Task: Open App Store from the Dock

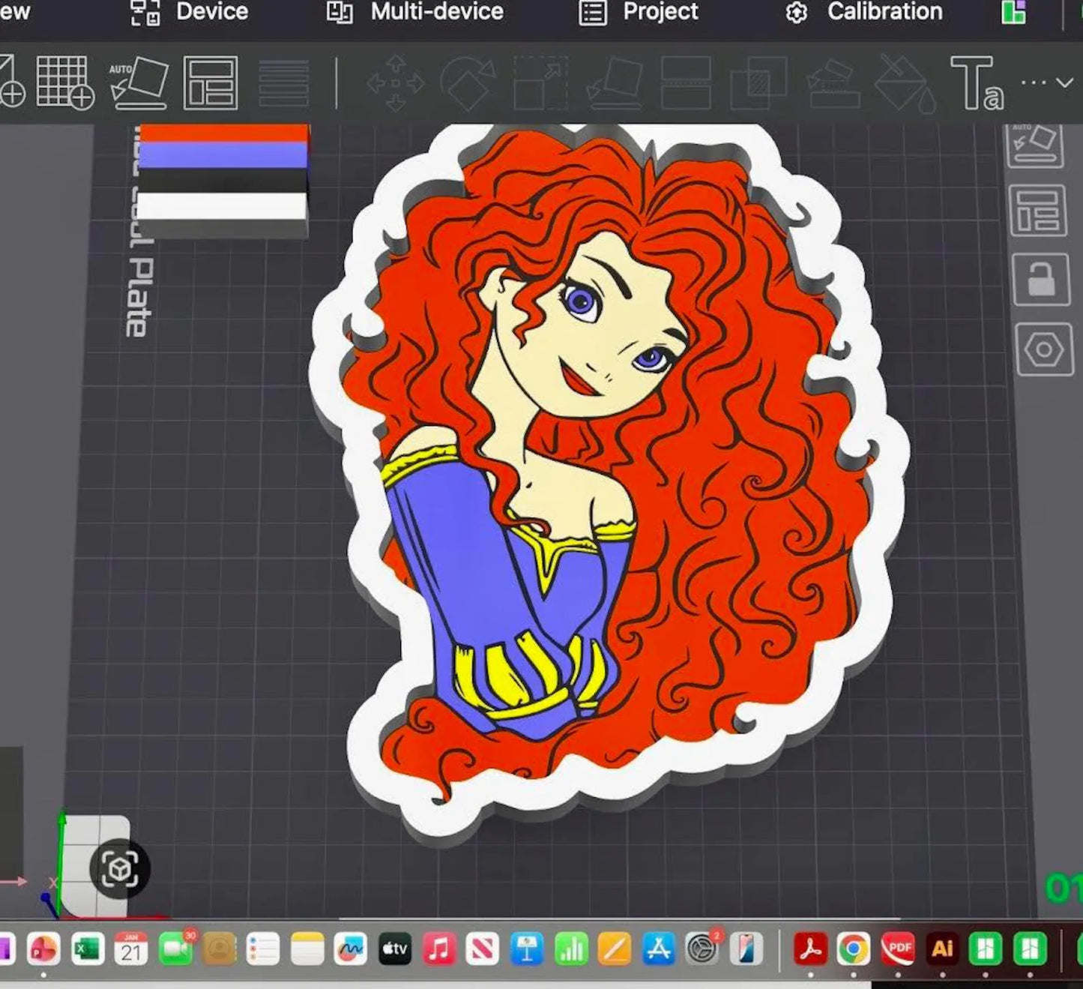Action: pyautogui.click(x=658, y=950)
